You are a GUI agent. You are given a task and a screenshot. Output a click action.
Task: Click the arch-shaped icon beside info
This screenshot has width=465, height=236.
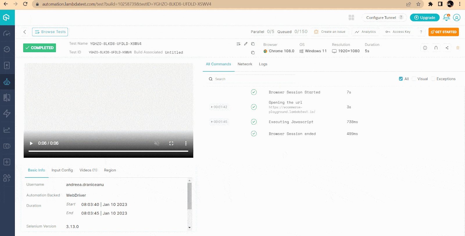(x=436, y=48)
